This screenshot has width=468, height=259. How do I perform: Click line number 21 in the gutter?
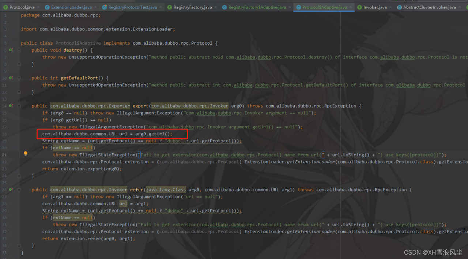(4, 155)
